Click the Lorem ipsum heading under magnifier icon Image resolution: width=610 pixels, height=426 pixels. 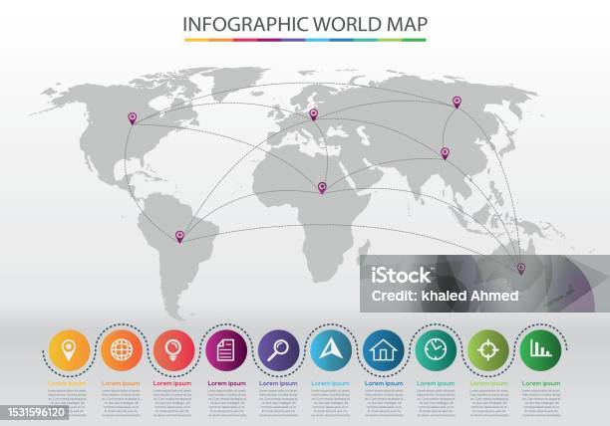tap(278, 383)
